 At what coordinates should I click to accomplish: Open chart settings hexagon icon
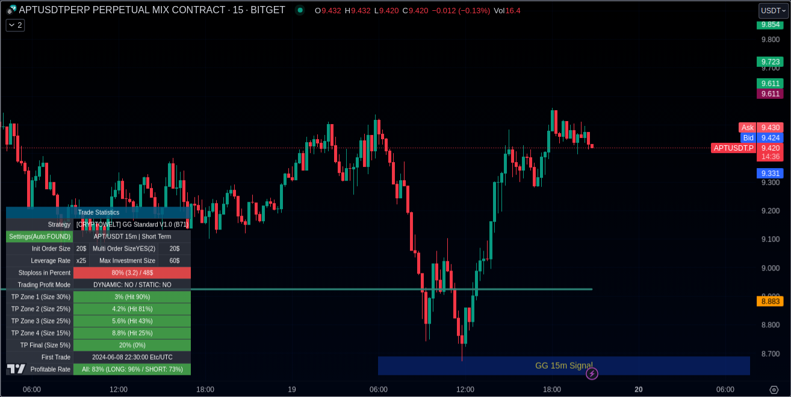[x=774, y=390]
